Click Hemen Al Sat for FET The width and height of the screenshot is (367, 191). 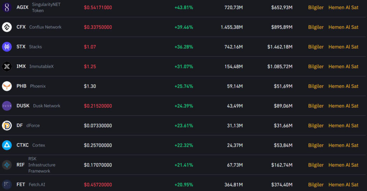343,185
